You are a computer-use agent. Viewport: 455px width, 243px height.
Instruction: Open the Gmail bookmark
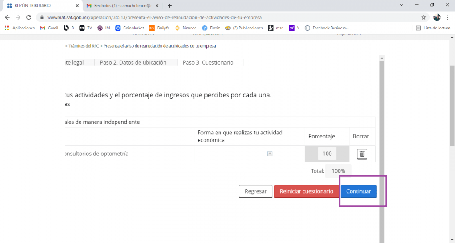tap(49, 28)
